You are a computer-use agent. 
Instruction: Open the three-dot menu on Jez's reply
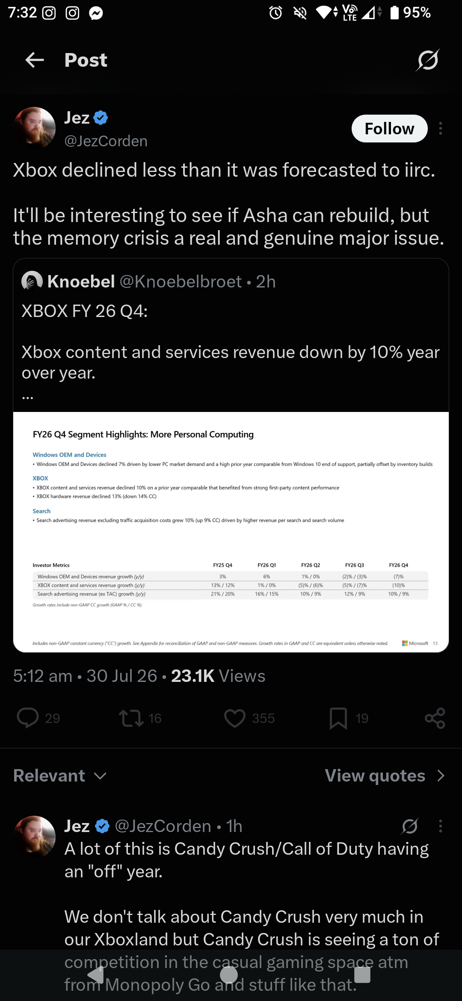point(441,826)
